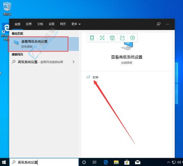Show hidden tray icons arrow
The height and width of the screenshot is (166, 183).
pos(169,162)
